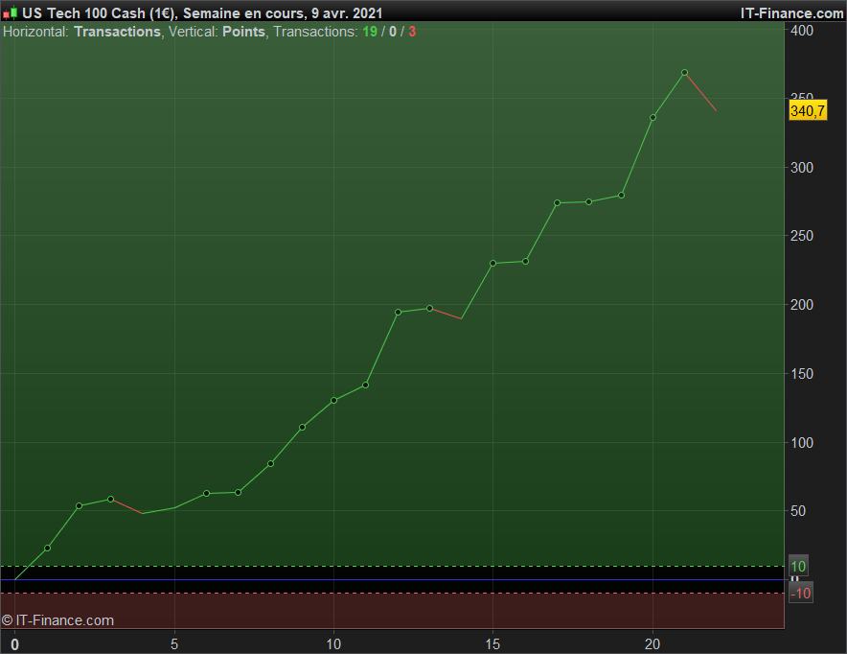Click the yellow 340,7 current value label
Image resolution: width=847 pixels, height=654 pixels.
[807, 111]
